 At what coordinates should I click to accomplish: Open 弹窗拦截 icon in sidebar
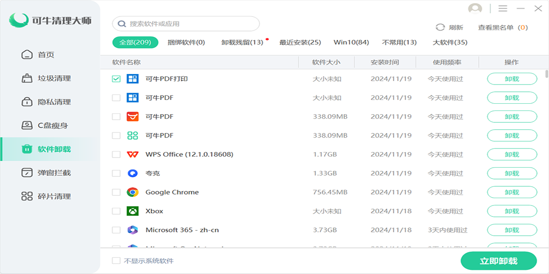[x=27, y=173]
